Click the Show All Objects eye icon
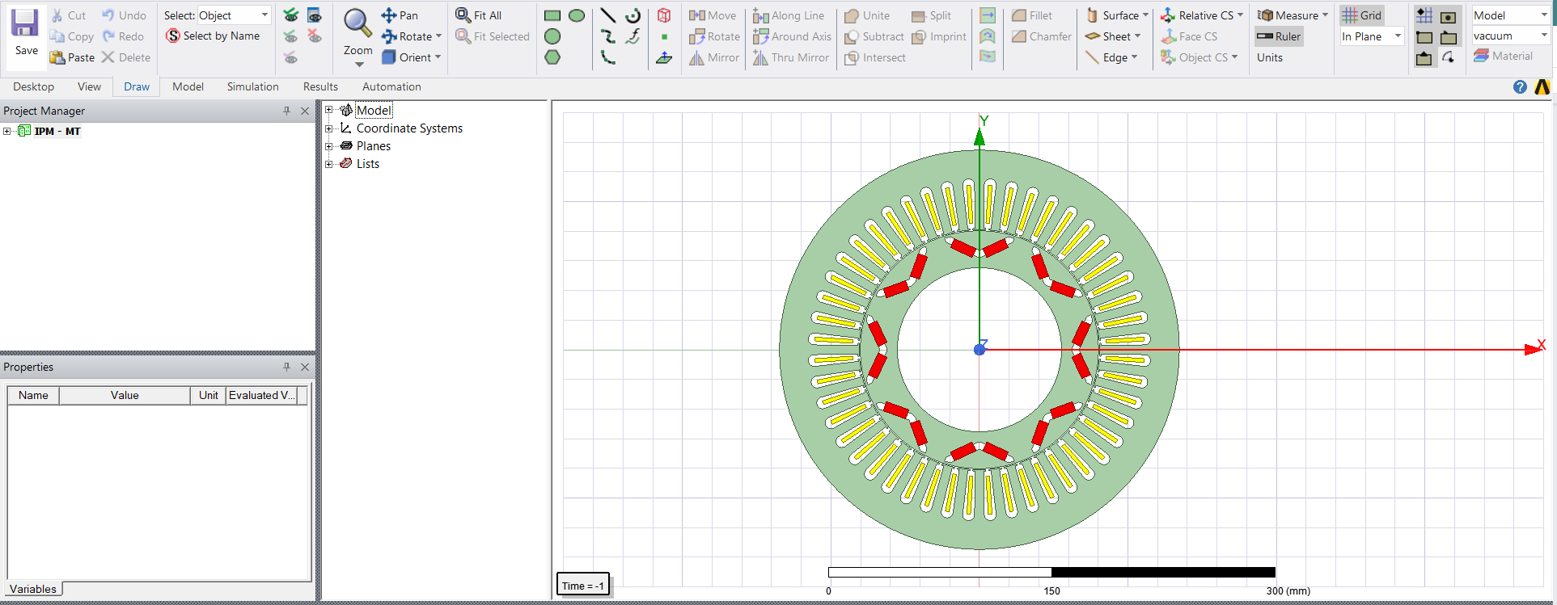 click(x=291, y=15)
